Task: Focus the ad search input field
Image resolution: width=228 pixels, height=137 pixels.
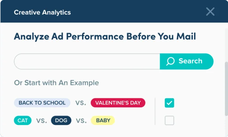Action: coord(87,61)
